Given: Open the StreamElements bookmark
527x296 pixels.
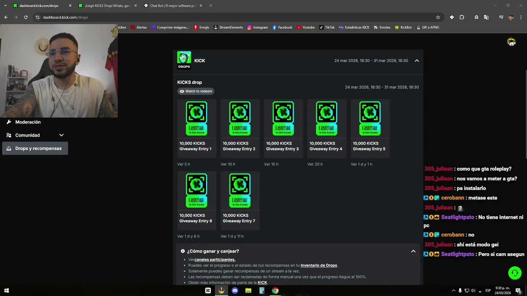Looking at the screenshot, I should [228, 28].
